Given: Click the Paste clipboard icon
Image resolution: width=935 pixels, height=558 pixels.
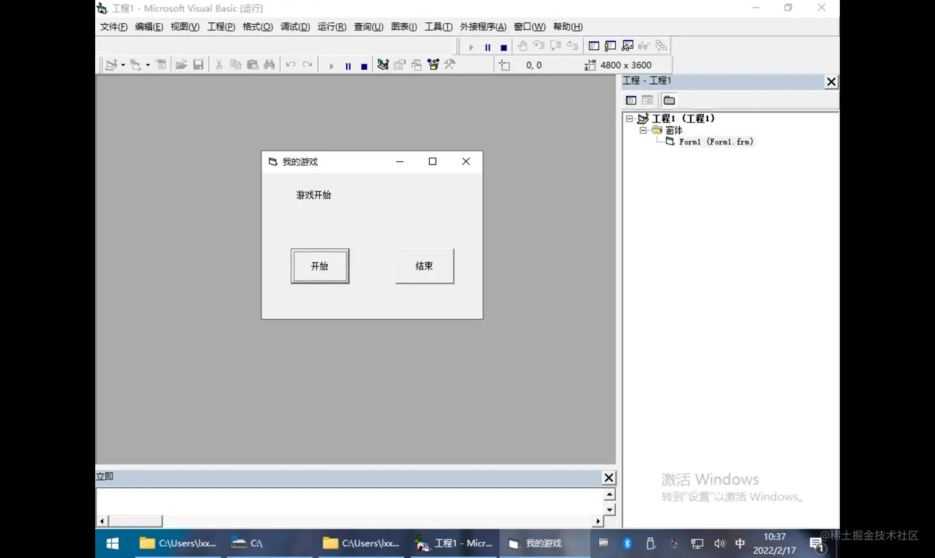Looking at the screenshot, I should [253, 65].
